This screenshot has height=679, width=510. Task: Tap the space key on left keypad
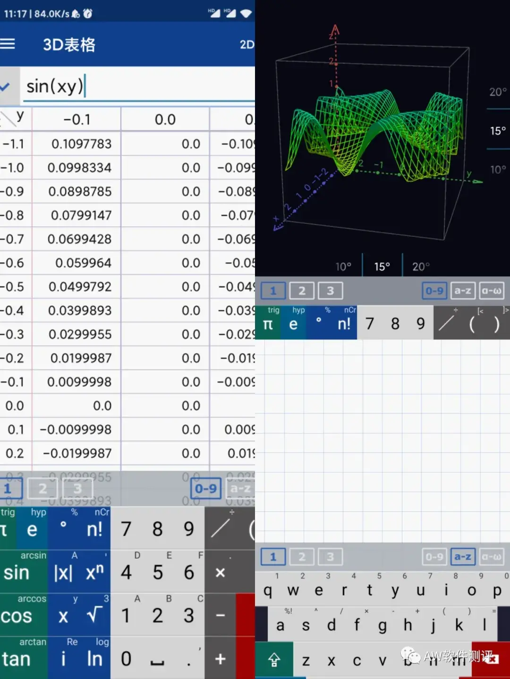(157, 658)
